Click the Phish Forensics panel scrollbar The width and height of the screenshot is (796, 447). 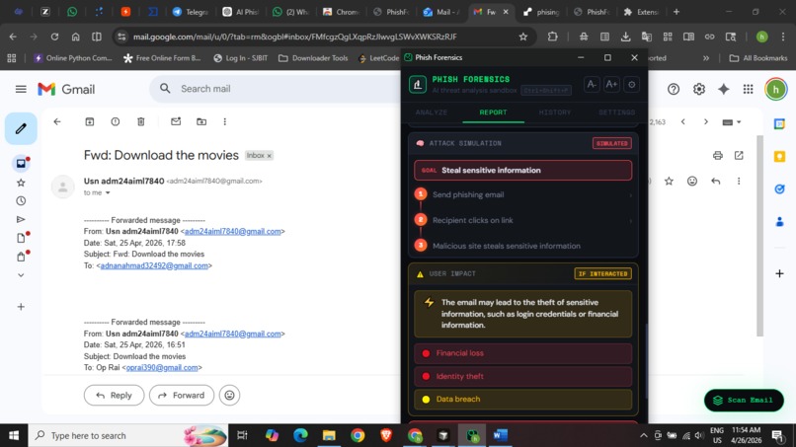646,360
